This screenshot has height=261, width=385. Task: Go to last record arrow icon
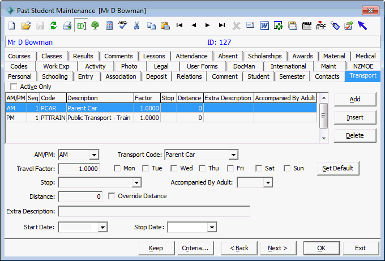[222, 25]
